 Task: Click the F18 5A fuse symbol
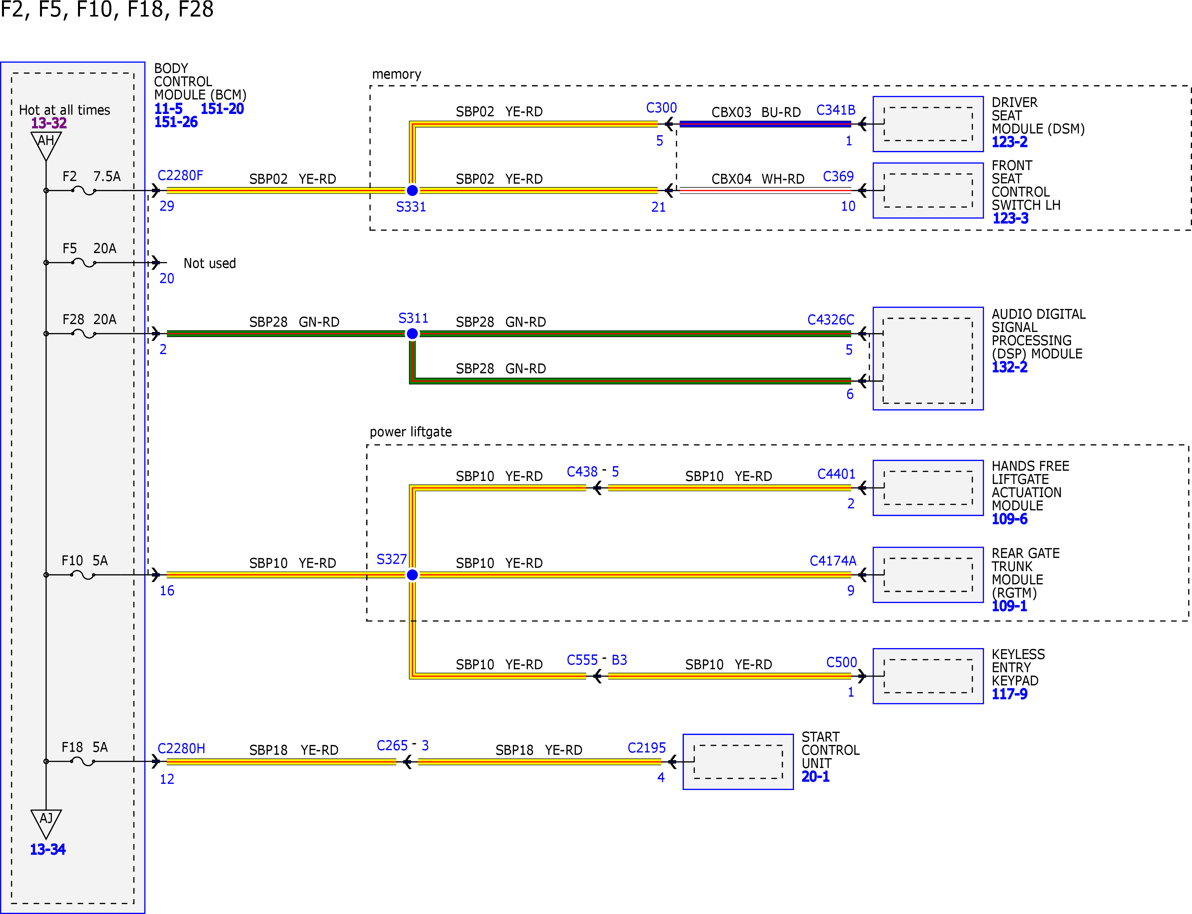click(83, 762)
